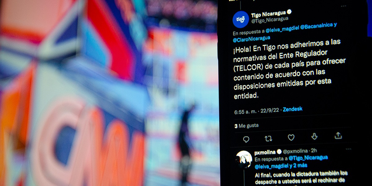Share the tweet via upload icon
372x186 pixels.
pos(338,135)
